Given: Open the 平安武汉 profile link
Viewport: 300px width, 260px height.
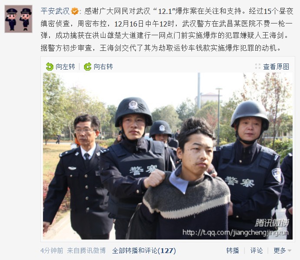Looking at the screenshot, I should click(55, 11).
